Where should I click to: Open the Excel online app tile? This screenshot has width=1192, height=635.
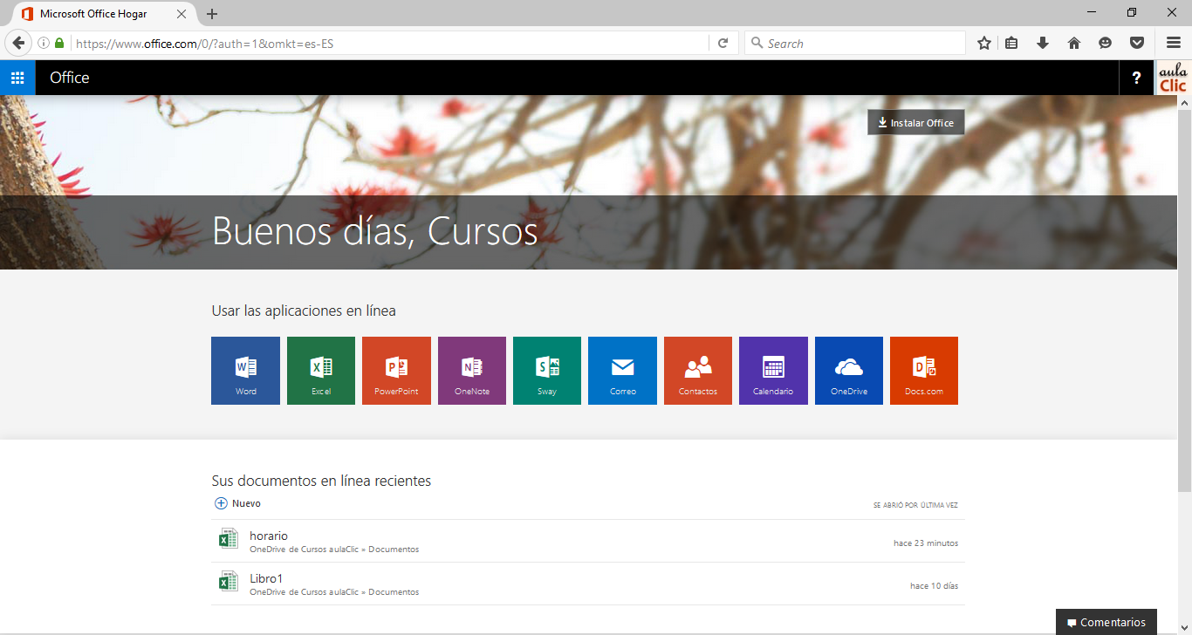[321, 371]
